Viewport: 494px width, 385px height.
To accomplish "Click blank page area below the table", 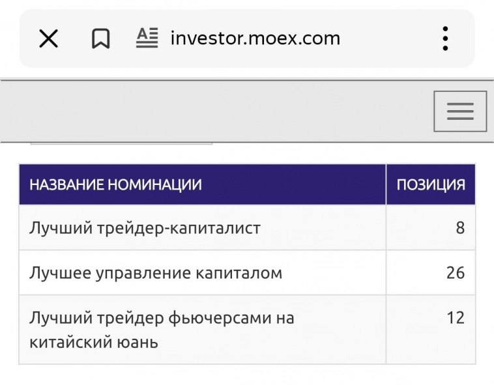I will tap(247, 375).
